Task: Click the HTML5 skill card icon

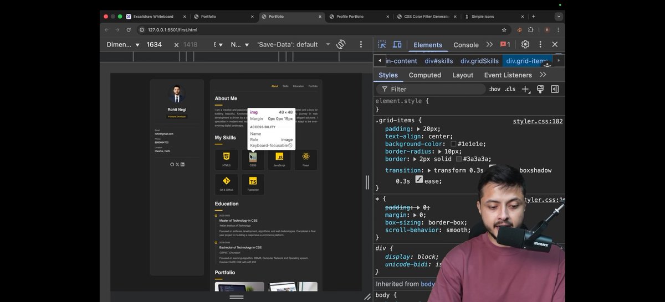Action: click(x=226, y=157)
